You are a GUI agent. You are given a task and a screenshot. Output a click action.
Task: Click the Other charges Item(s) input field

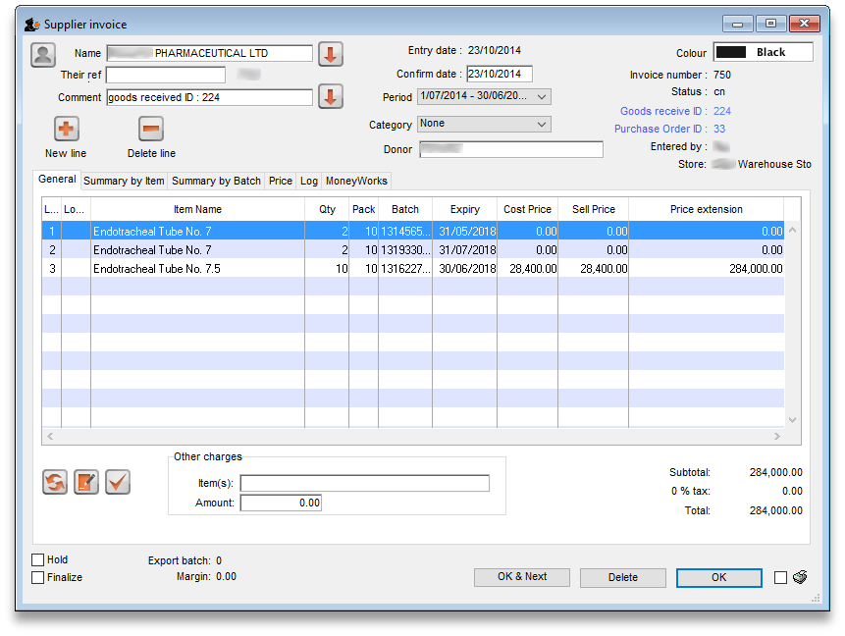tap(364, 483)
